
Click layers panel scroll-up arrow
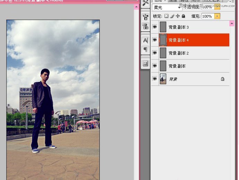[232, 23]
